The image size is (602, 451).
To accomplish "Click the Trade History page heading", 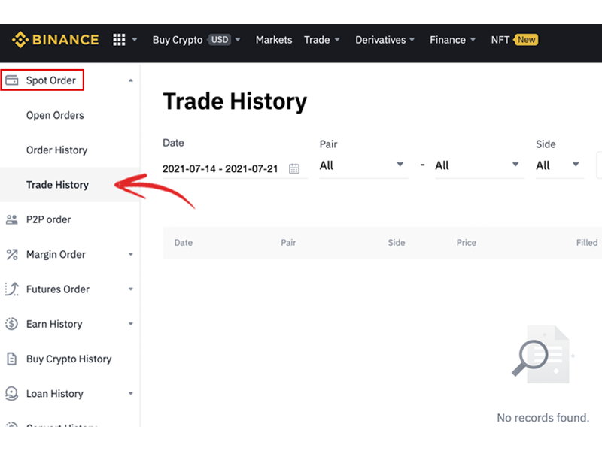I will click(x=235, y=101).
